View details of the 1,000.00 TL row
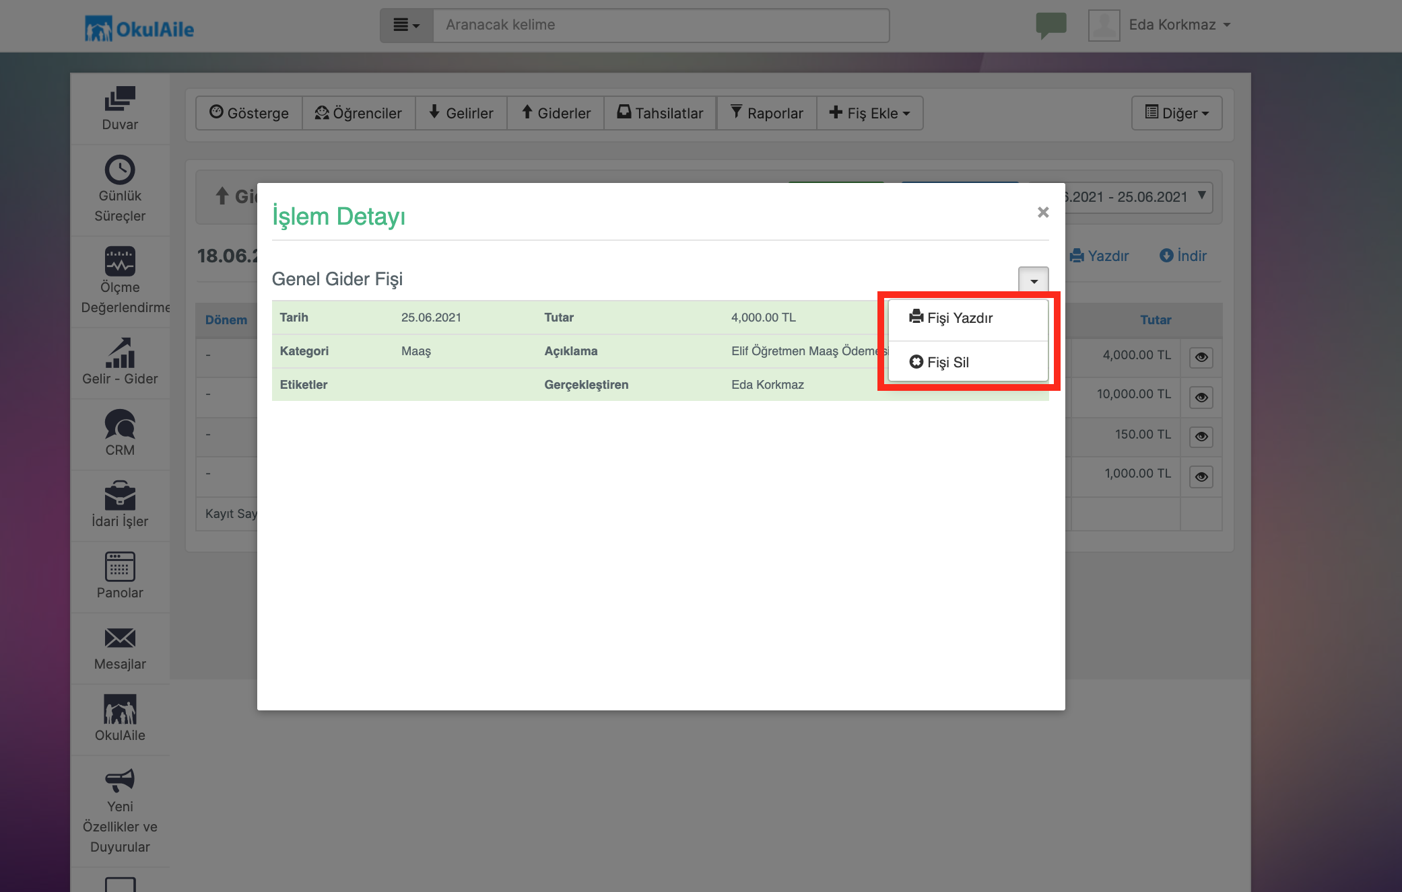This screenshot has height=892, width=1402. (x=1201, y=476)
